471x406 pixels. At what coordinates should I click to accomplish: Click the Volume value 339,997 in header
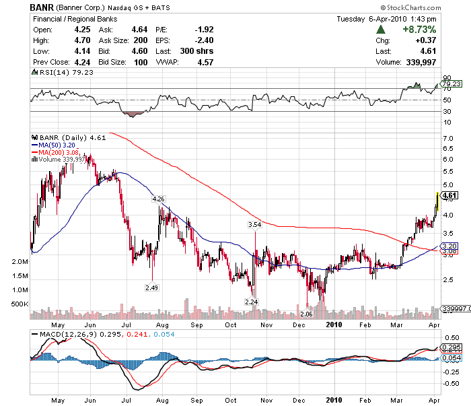[x=421, y=62]
